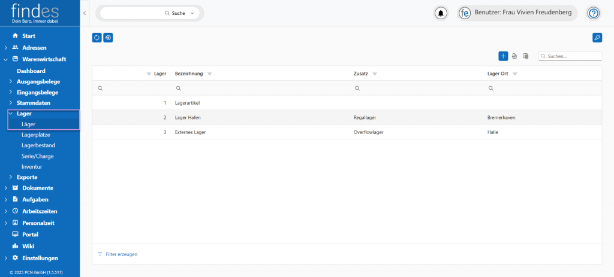Open the key icon at top right

click(597, 38)
